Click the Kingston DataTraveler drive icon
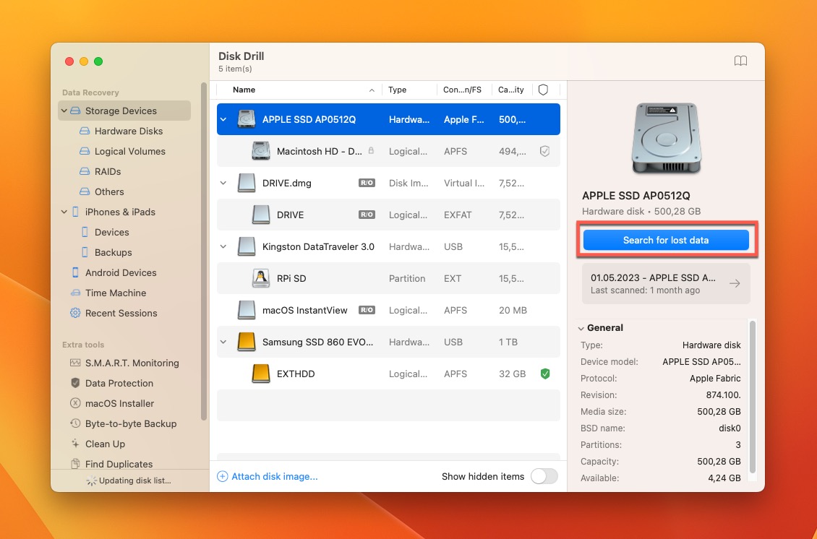The image size is (817, 539). pyautogui.click(x=246, y=247)
